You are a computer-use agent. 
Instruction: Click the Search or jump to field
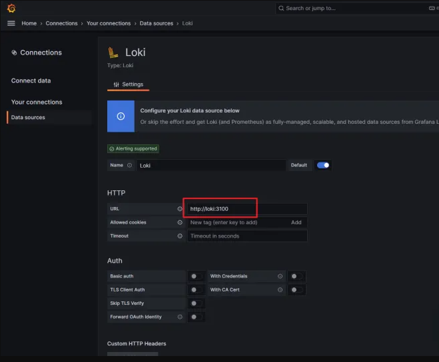[x=357, y=8]
